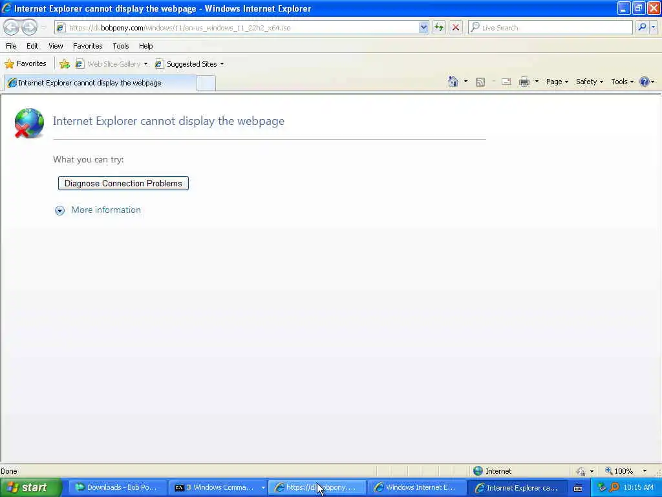Open the Favorites menu in the menu bar
Screen dimensions: 662x497
[87, 46]
